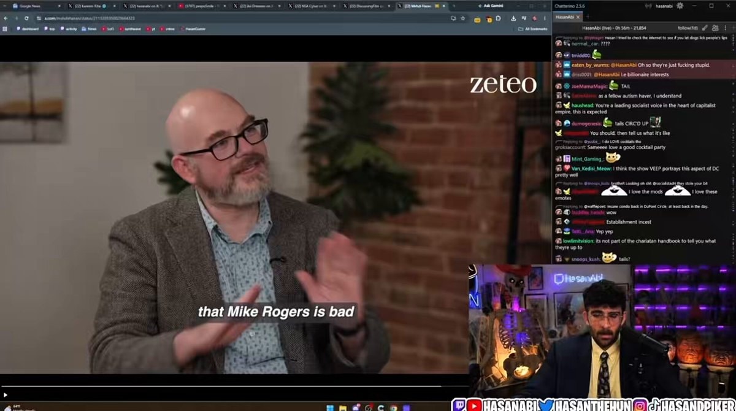Open the hasanabi on X browser tab
736x411 pixels.
147,6
